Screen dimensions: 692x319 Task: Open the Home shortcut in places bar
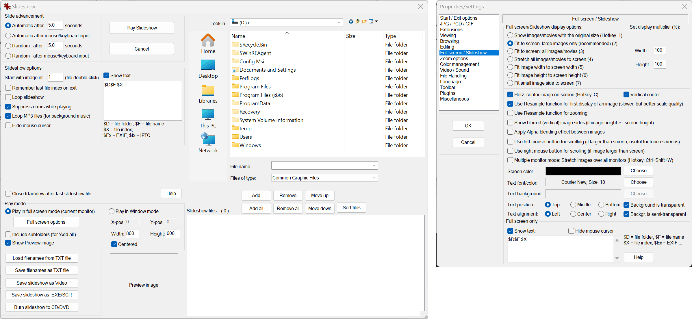coord(208,43)
